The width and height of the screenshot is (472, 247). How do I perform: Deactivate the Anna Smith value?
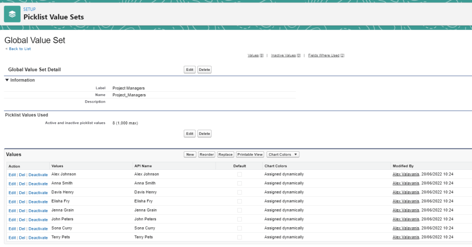38,184
